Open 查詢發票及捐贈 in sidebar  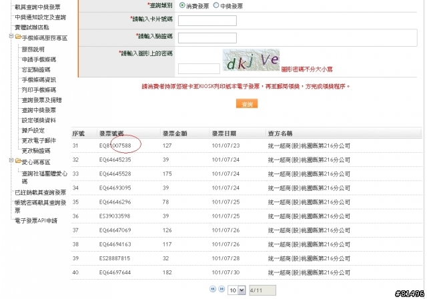tap(41, 100)
